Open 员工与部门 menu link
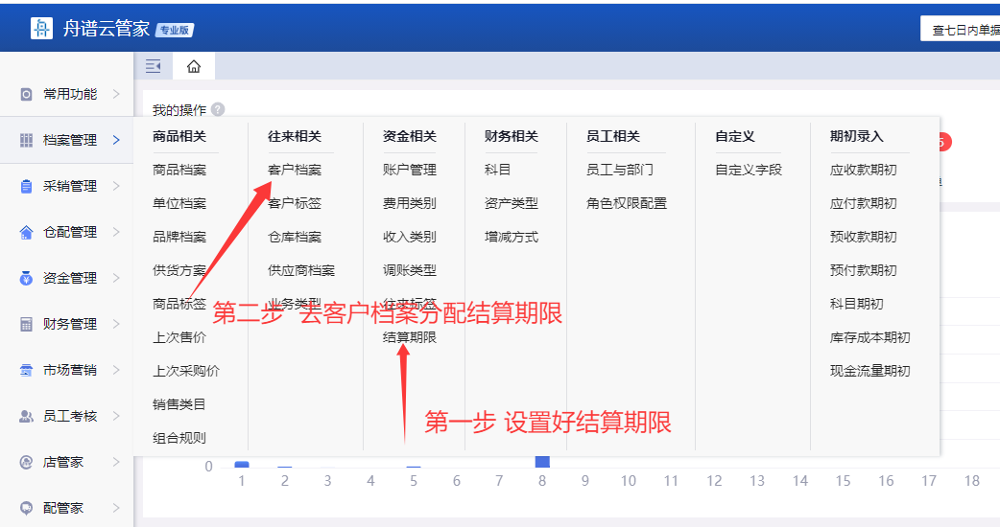The width and height of the screenshot is (1000, 527). (x=620, y=170)
